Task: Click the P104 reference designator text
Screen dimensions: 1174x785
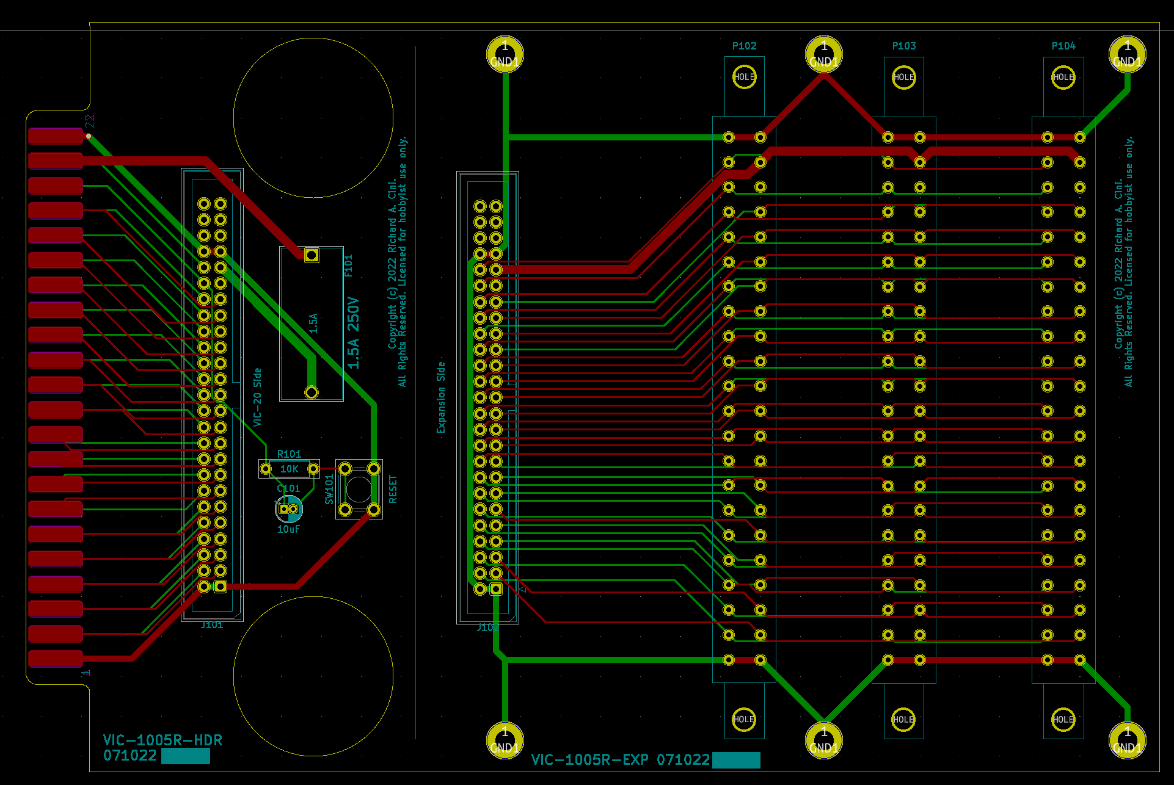Action: point(1063,46)
